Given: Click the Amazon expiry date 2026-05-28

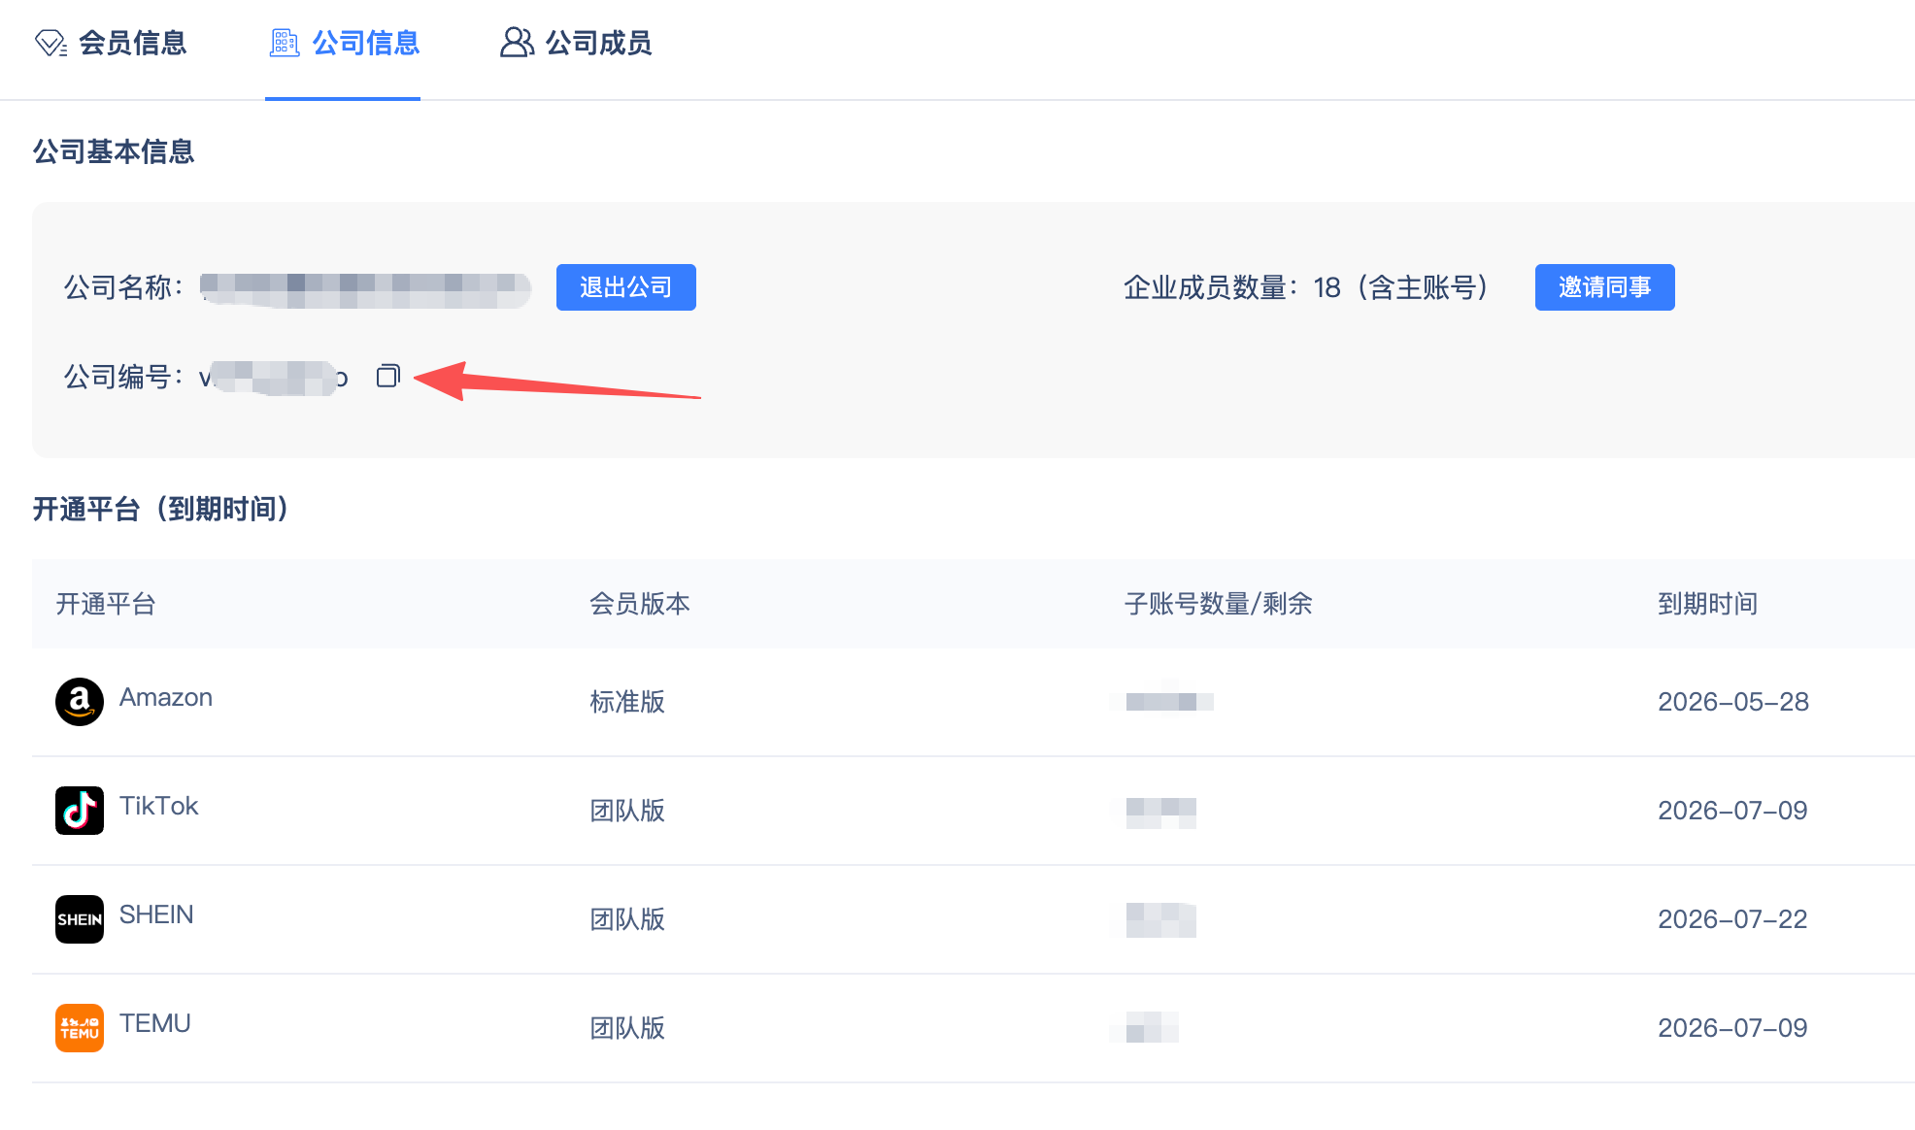Looking at the screenshot, I should pos(1732,702).
